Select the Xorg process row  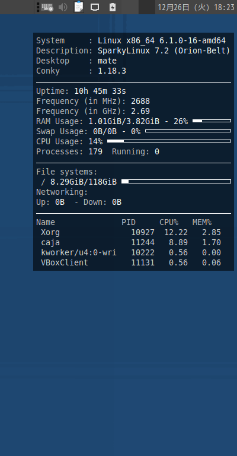pos(131,232)
